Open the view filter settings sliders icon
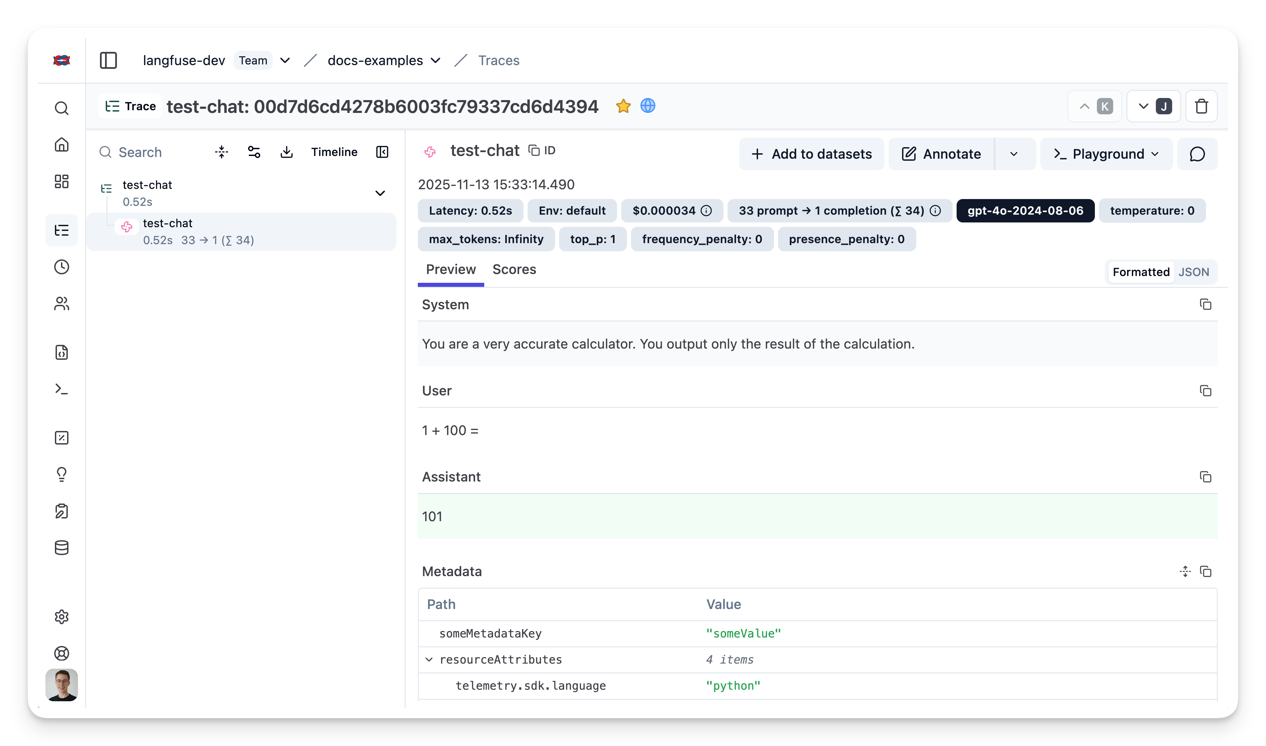The image size is (1266, 746). (x=254, y=152)
